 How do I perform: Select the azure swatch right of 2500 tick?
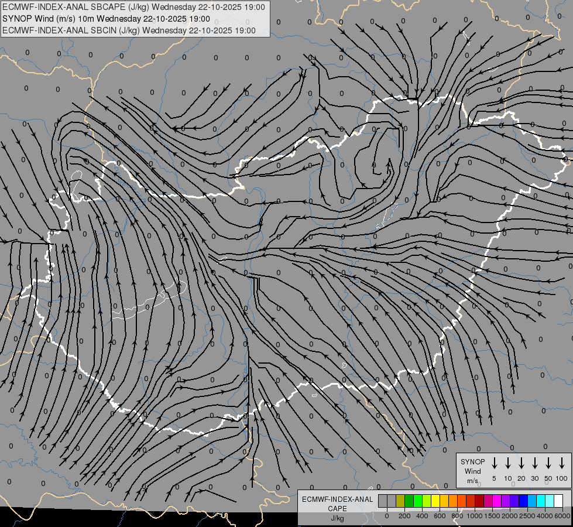tap(533, 501)
